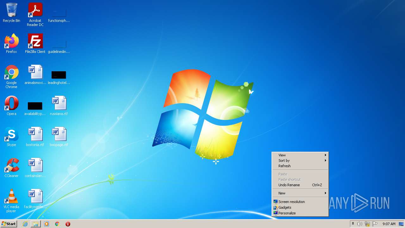Click the Show desktop button

point(402,224)
